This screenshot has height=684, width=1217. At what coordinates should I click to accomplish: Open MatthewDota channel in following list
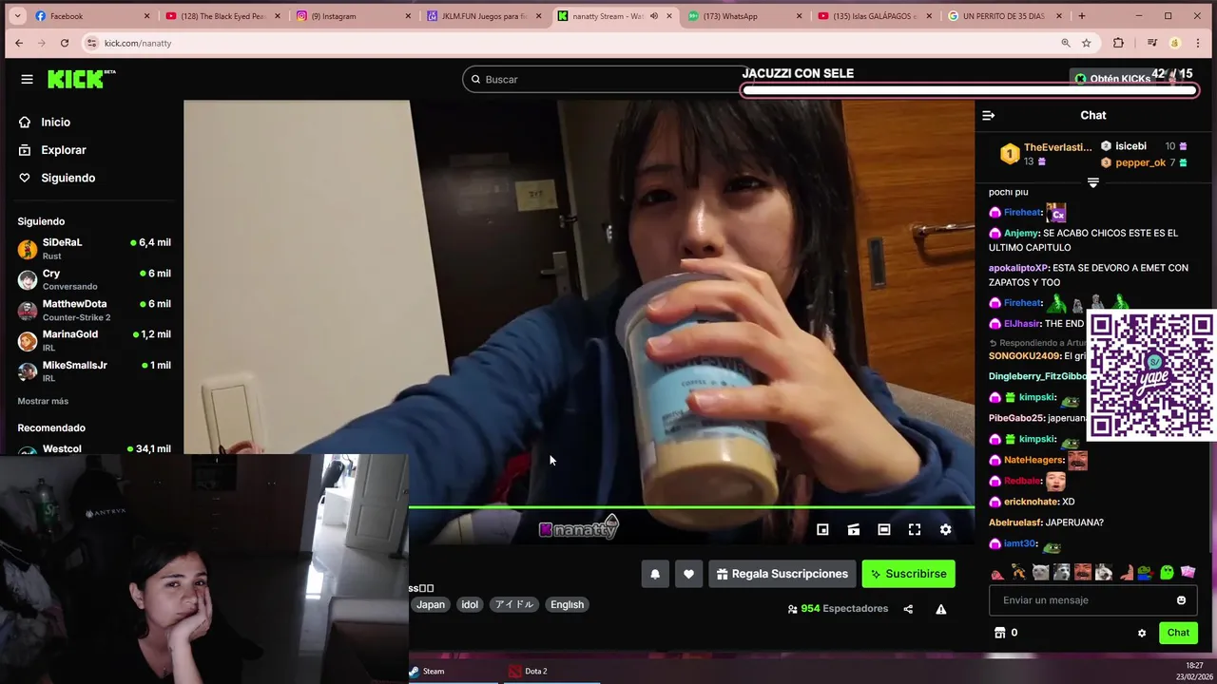[x=93, y=310]
